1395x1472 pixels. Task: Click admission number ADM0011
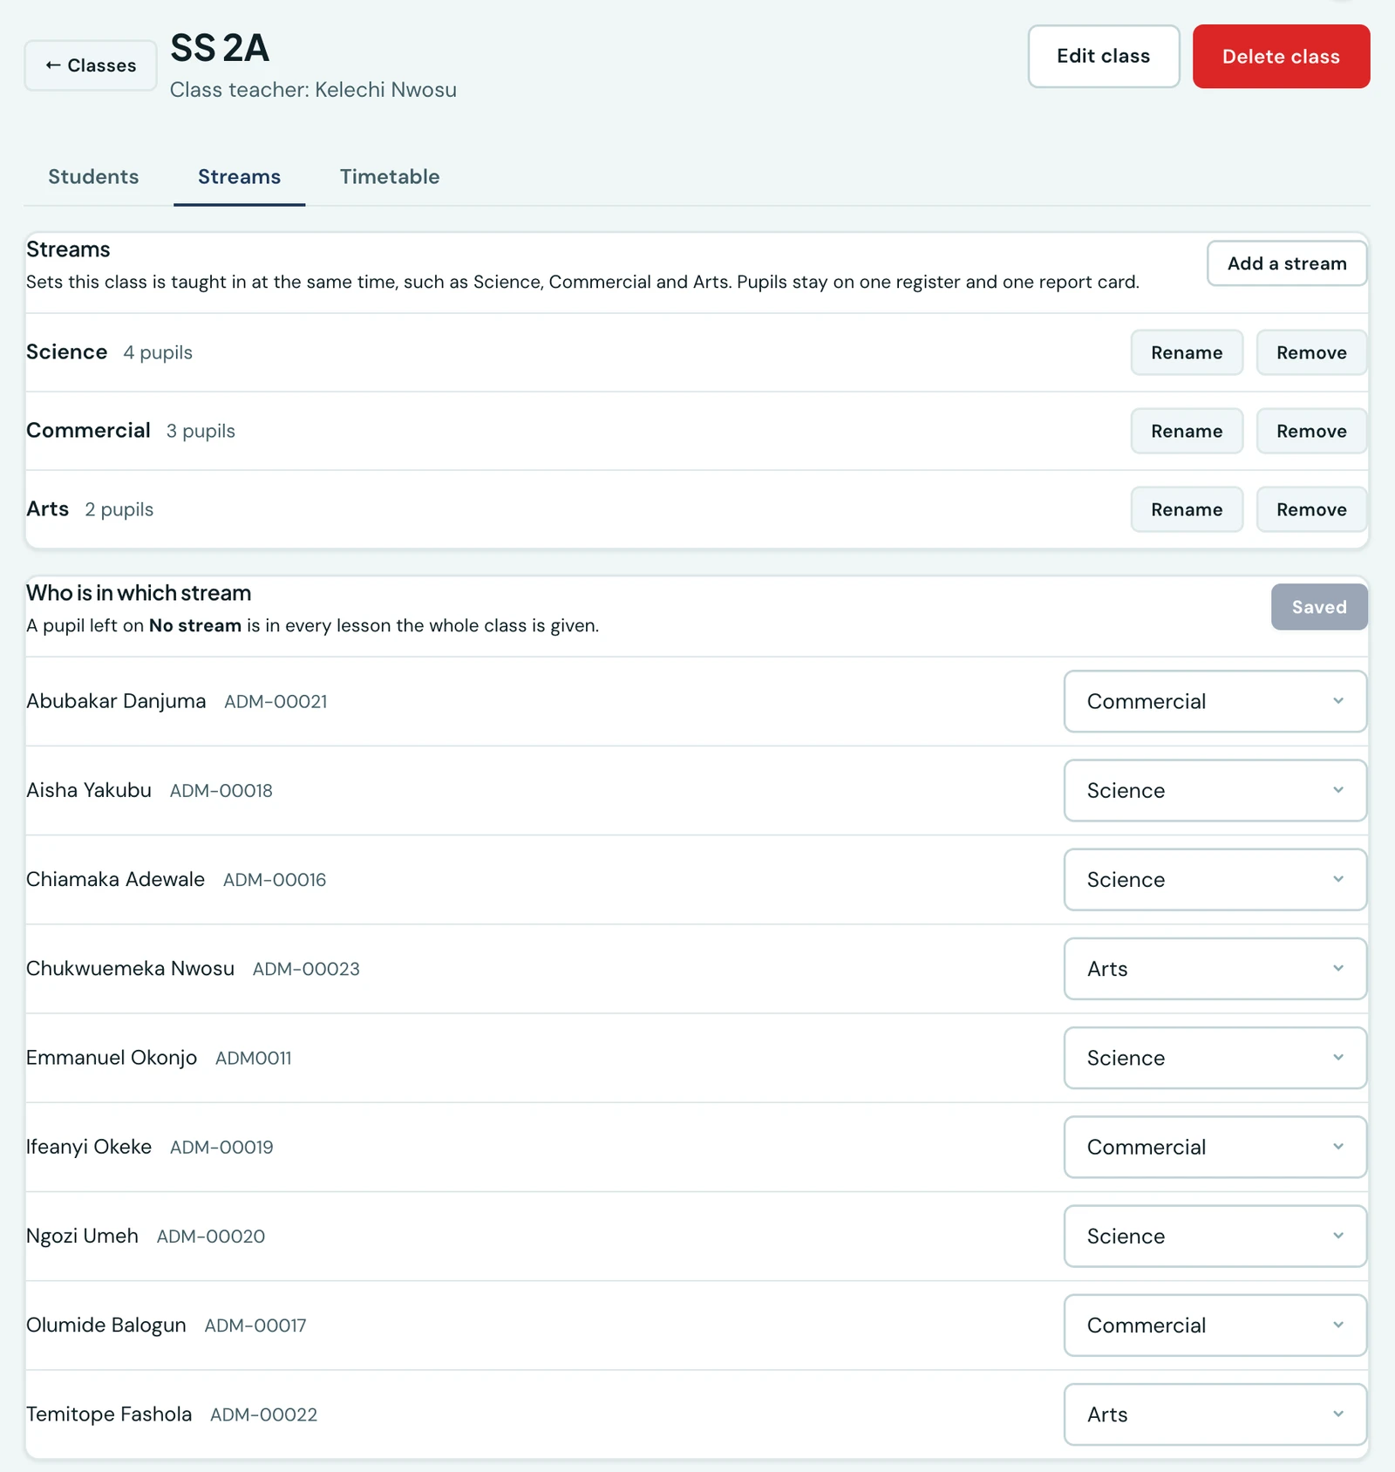[x=254, y=1059]
